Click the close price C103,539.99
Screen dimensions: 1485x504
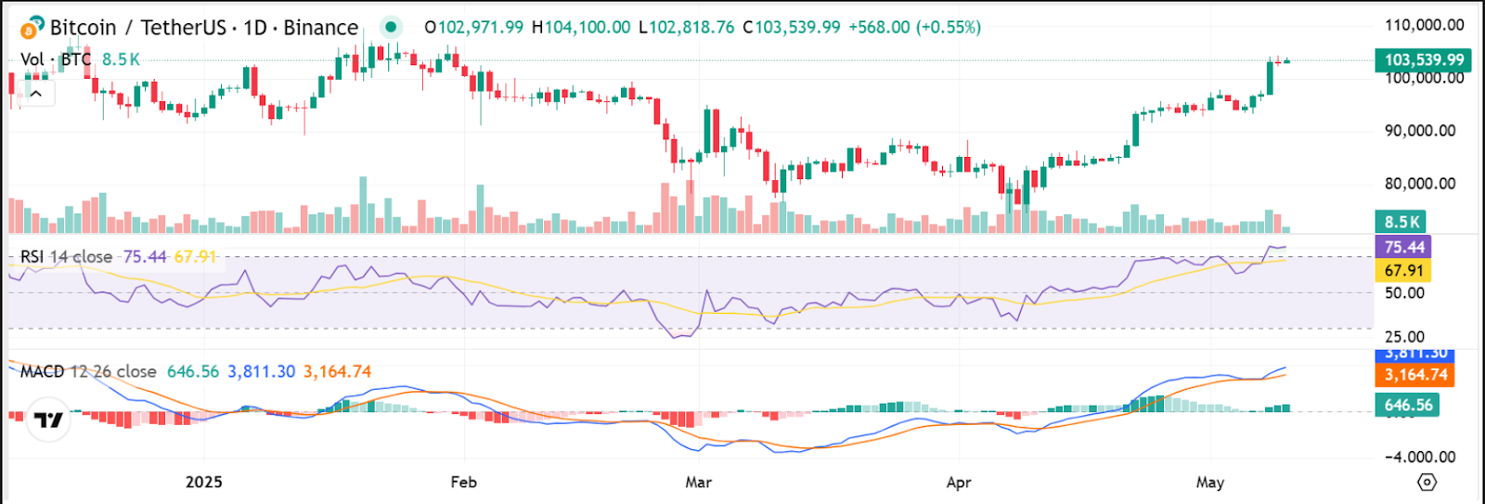(x=792, y=28)
